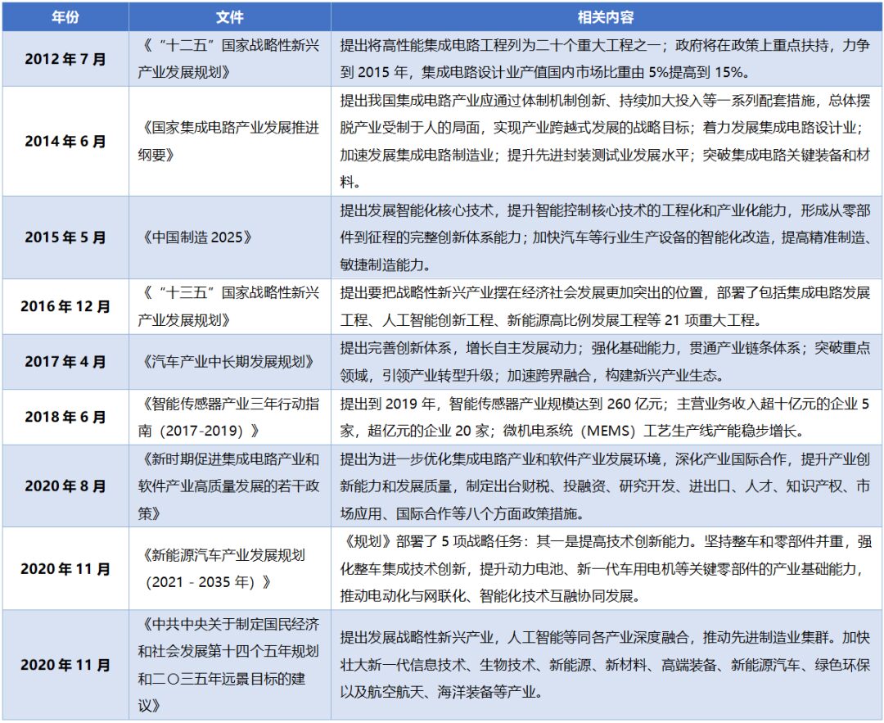Click the content cell starting 提出完善创新体系
Screen dimensions: 884x723
pyautogui.click(x=606, y=362)
